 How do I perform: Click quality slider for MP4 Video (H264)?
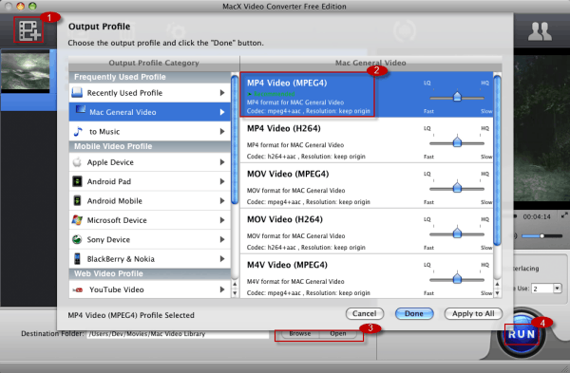(x=457, y=142)
